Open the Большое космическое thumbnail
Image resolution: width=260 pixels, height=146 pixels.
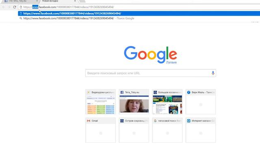coord(167,102)
